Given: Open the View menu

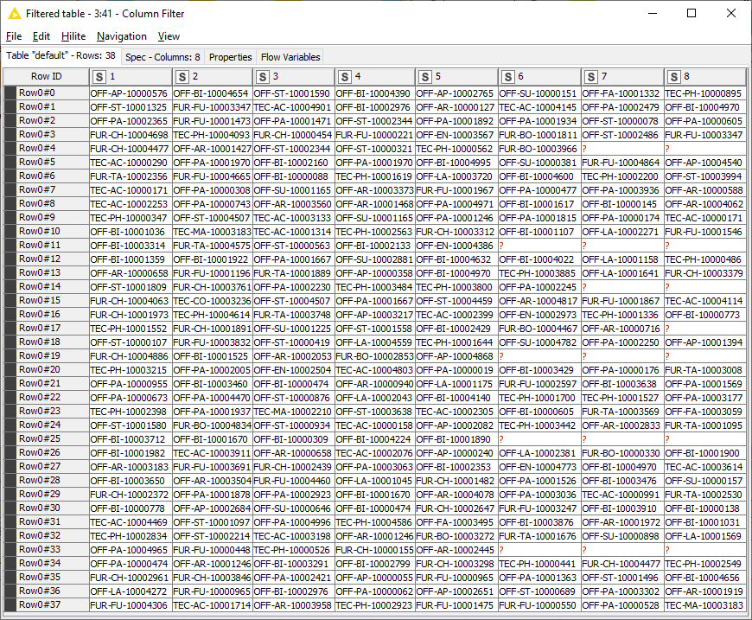Looking at the screenshot, I should 169,36.
